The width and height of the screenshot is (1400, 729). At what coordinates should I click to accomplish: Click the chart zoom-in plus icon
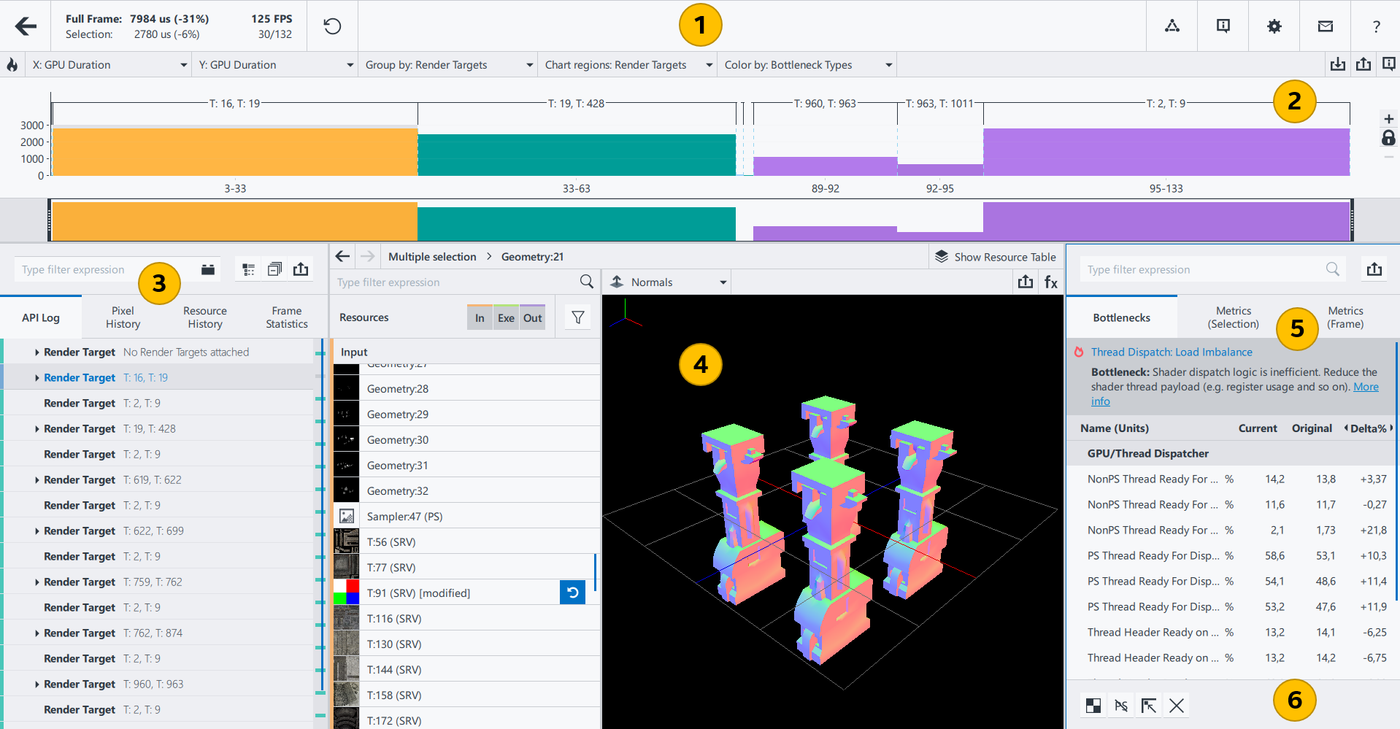[1388, 119]
